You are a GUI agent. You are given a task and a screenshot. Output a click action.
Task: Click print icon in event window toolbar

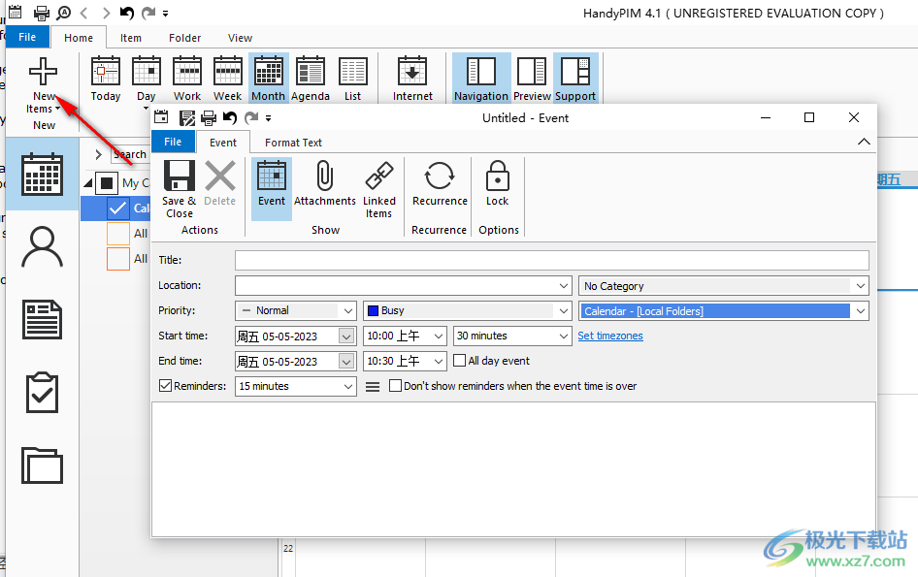pyautogui.click(x=209, y=117)
